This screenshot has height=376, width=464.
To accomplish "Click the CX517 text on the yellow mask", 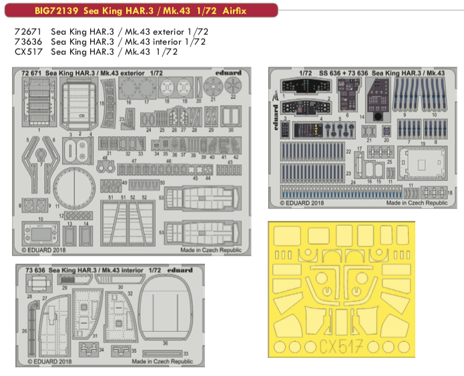I will [341, 347].
